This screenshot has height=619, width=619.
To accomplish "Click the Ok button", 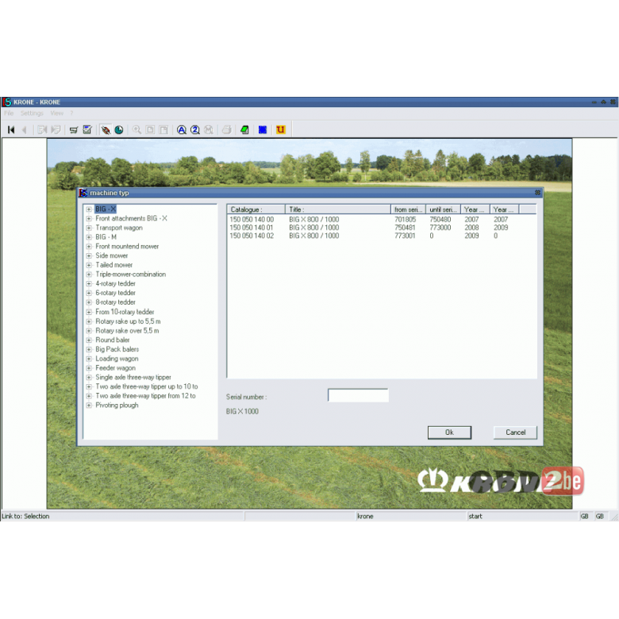I will coord(449,433).
